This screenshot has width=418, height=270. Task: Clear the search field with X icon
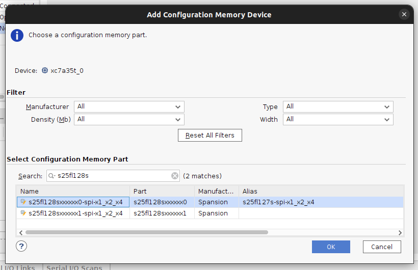tap(175, 176)
